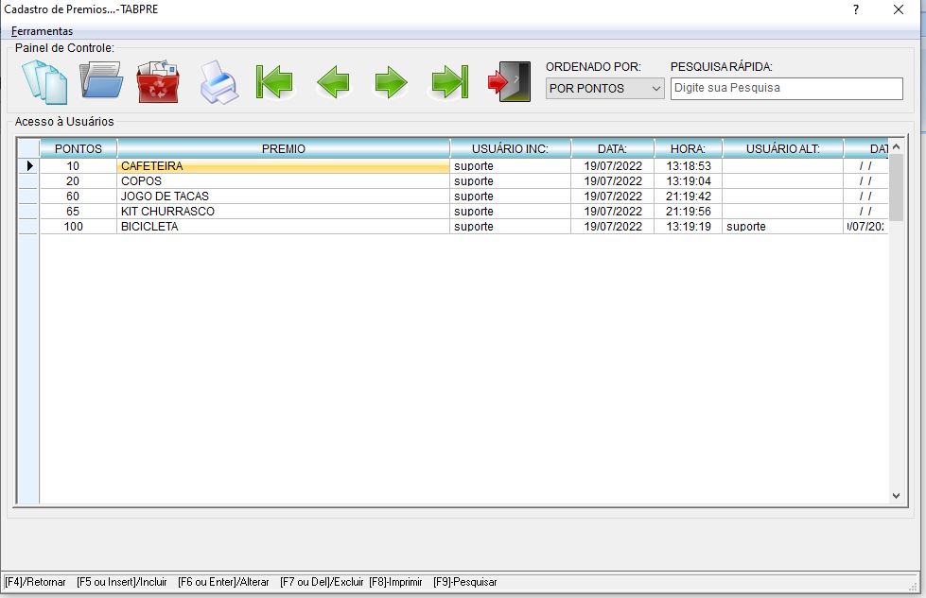Click the printer Imprimir icon
The image size is (926, 598).
218,82
